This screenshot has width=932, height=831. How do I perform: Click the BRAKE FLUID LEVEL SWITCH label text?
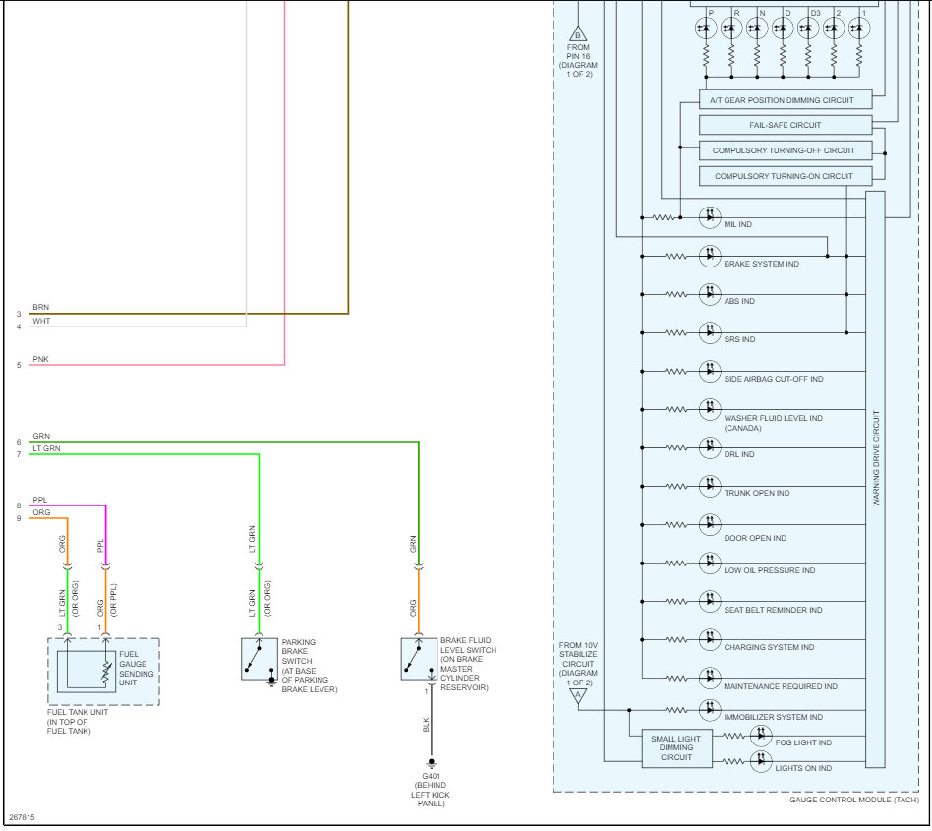coord(468,664)
